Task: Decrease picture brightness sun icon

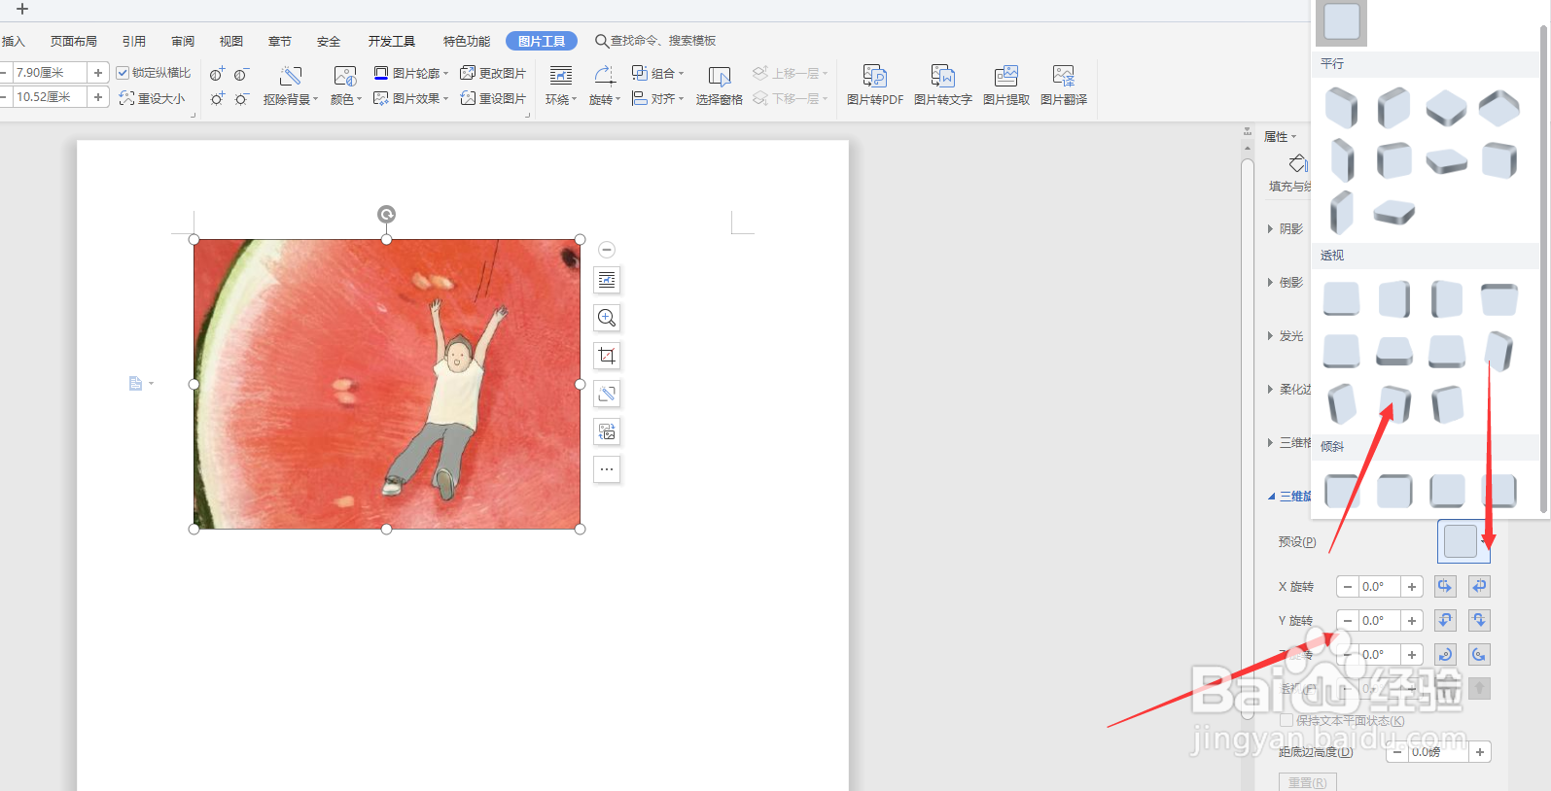Action: click(242, 98)
